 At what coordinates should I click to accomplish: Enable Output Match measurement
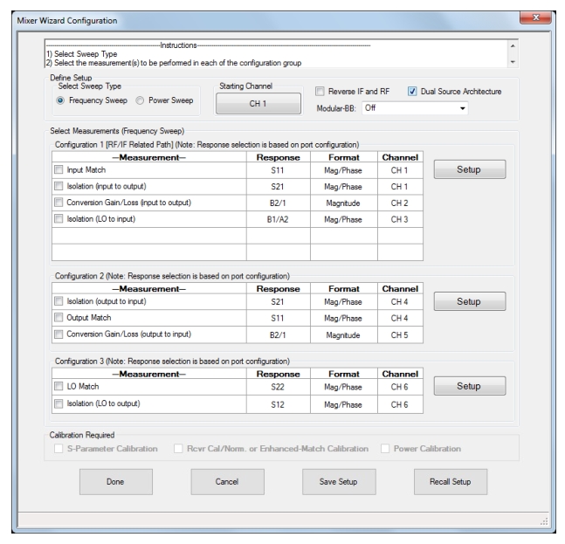point(59,317)
